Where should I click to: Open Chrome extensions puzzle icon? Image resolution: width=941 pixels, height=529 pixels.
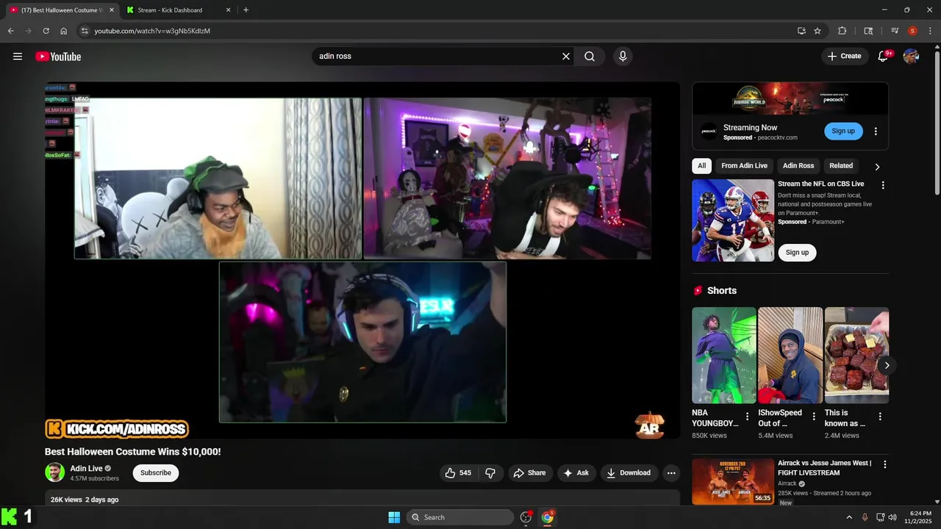point(842,31)
